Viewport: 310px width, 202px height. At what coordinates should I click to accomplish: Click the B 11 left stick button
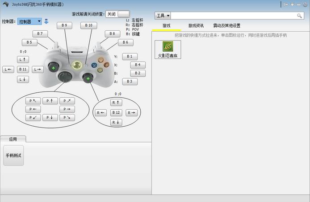(x=23, y=69)
